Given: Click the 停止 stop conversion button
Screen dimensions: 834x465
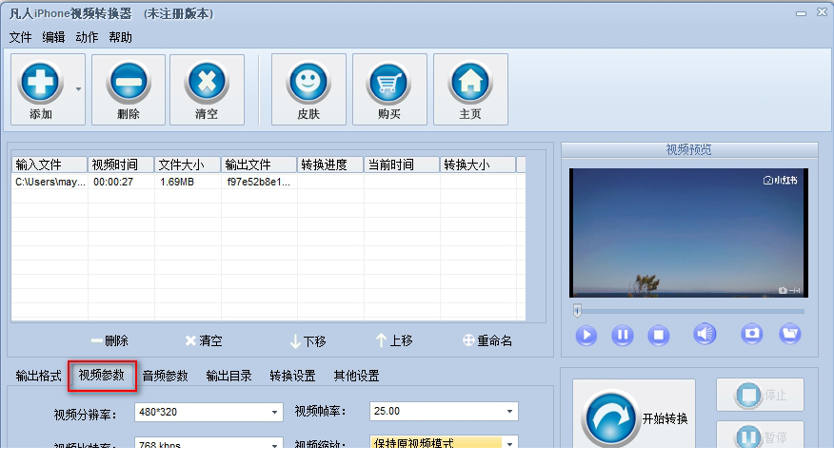Looking at the screenshot, I should 760,395.
